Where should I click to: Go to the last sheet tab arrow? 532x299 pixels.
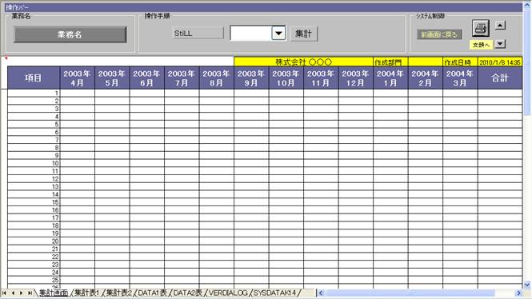pos(30,293)
